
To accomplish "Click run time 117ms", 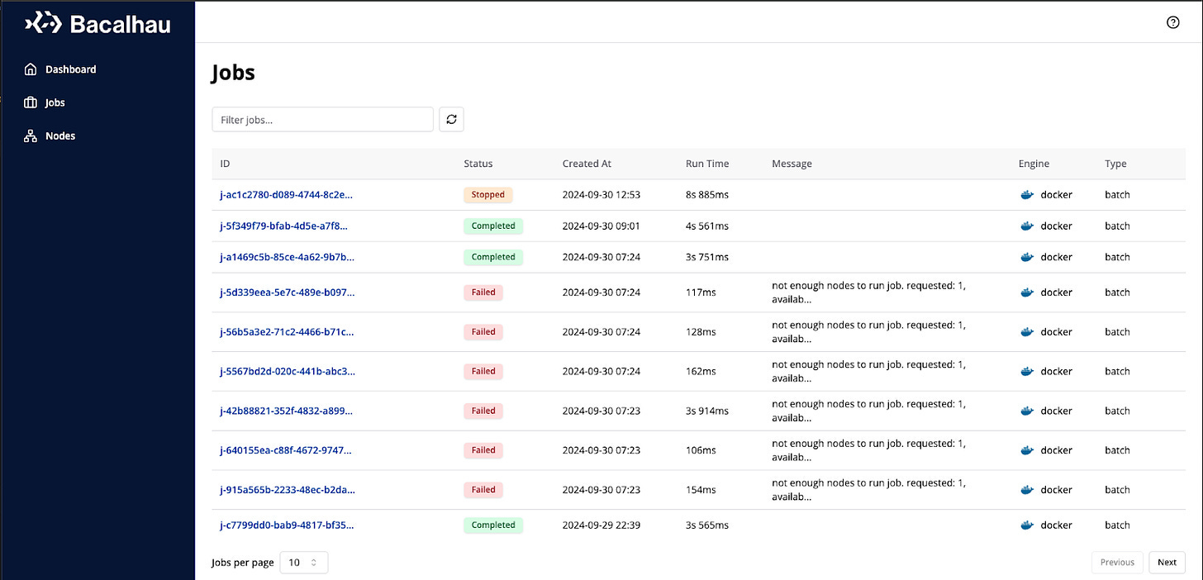I will pos(701,292).
